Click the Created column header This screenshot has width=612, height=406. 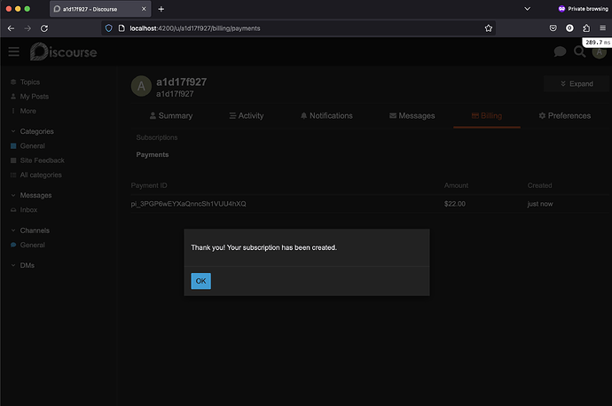(539, 185)
